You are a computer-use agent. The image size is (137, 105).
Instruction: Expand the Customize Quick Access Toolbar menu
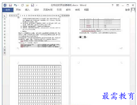click(x=37, y=5)
